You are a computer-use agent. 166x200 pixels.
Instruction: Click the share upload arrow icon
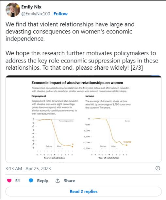pyautogui.click(x=58, y=180)
